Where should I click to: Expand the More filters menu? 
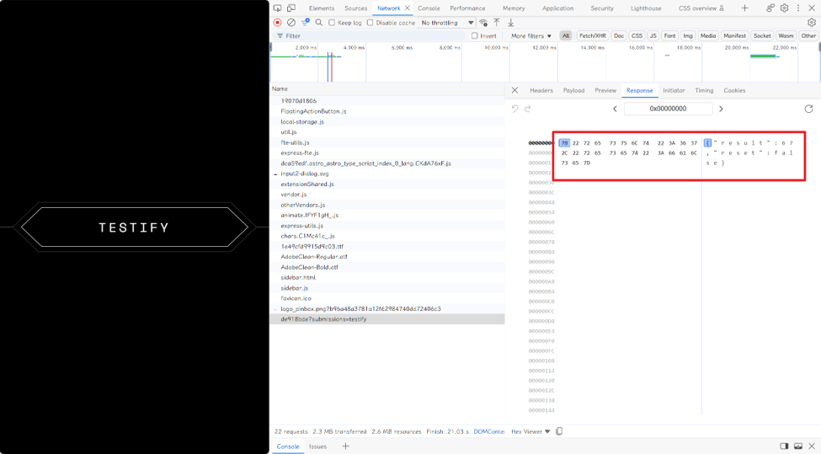pyautogui.click(x=531, y=35)
